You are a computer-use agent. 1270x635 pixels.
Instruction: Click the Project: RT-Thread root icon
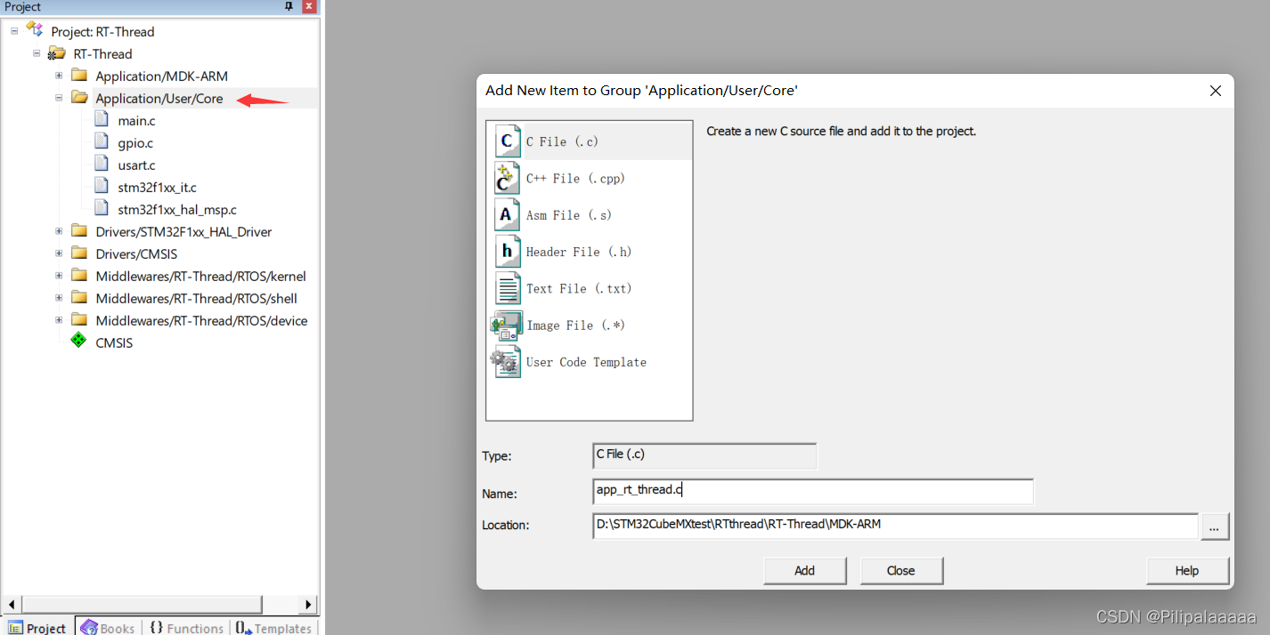(x=35, y=30)
